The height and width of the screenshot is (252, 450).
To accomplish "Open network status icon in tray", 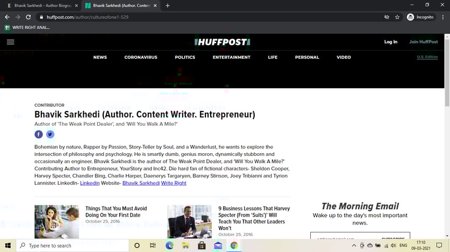I will click(x=386, y=246).
